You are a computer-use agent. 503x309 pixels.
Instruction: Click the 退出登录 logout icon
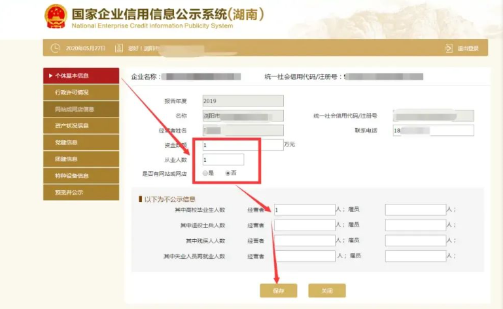click(449, 48)
